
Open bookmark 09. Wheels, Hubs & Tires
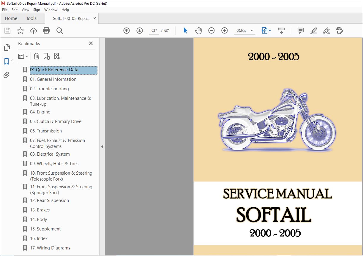[54, 164]
